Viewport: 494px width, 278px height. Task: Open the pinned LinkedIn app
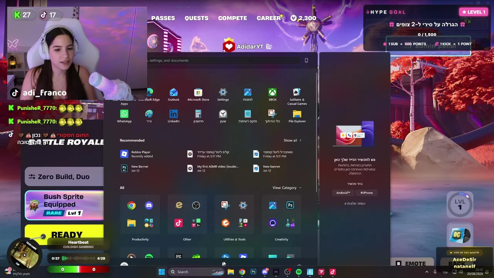pyautogui.click(x=173, y=116)
